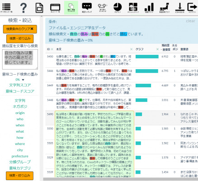This screenshot has width=198, height=181.
Task: Expand the 分類グループ filter
Action: [20, 162]
